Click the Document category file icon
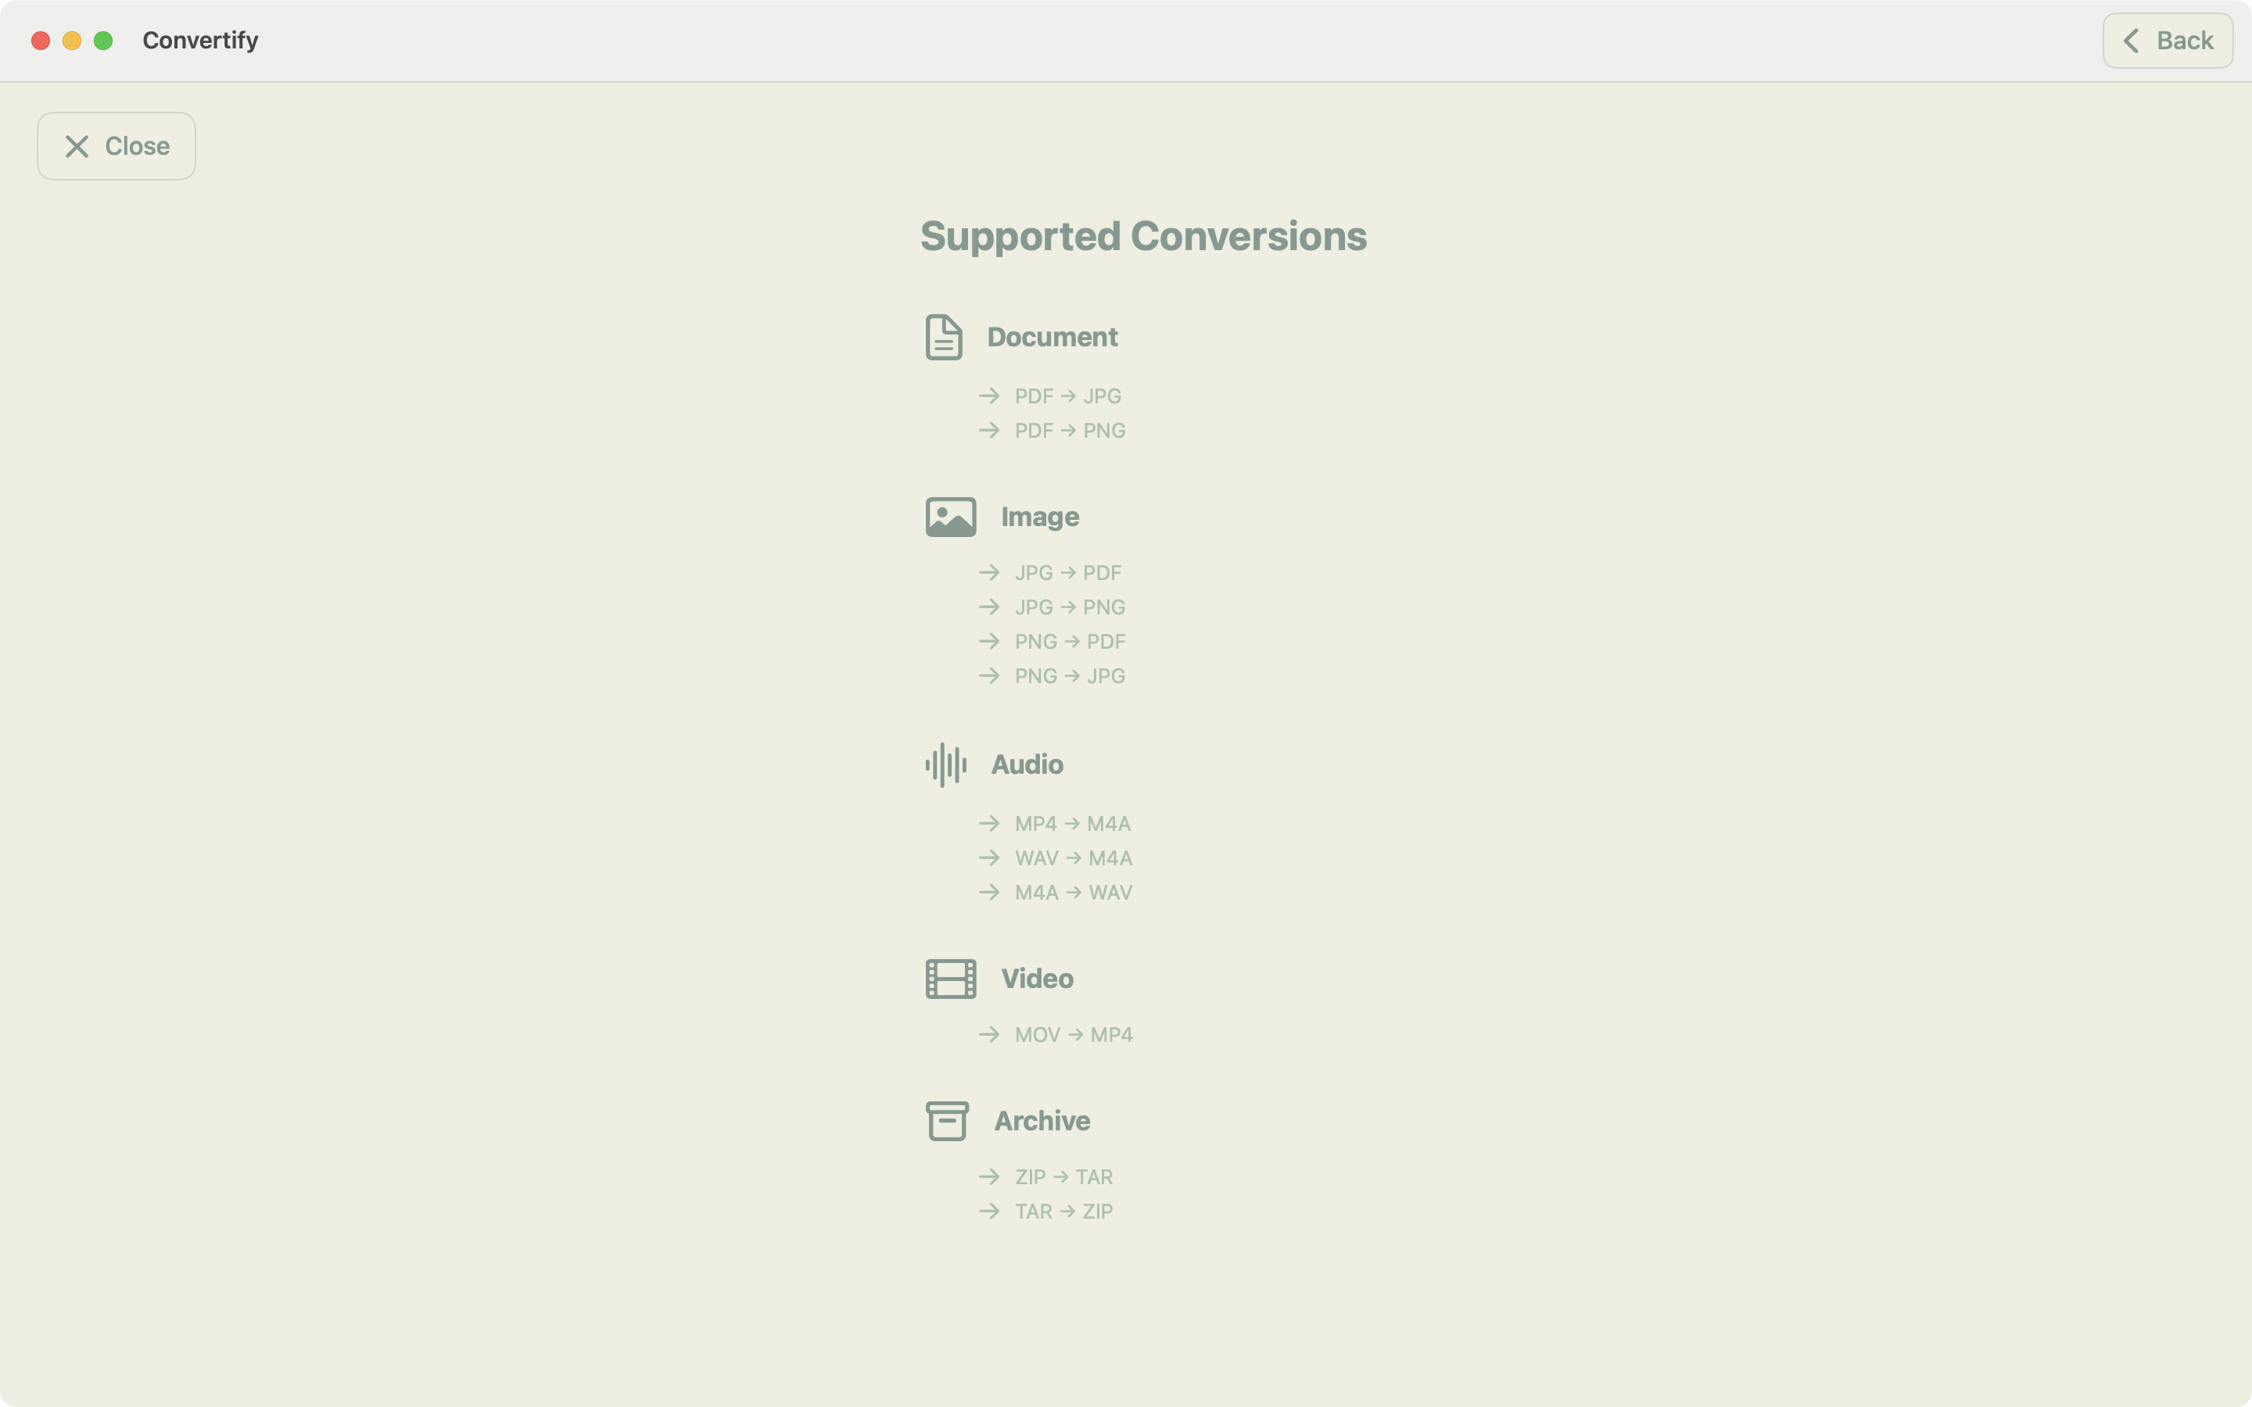This screenshot has width=2252, height=1407. click(944, 337)
